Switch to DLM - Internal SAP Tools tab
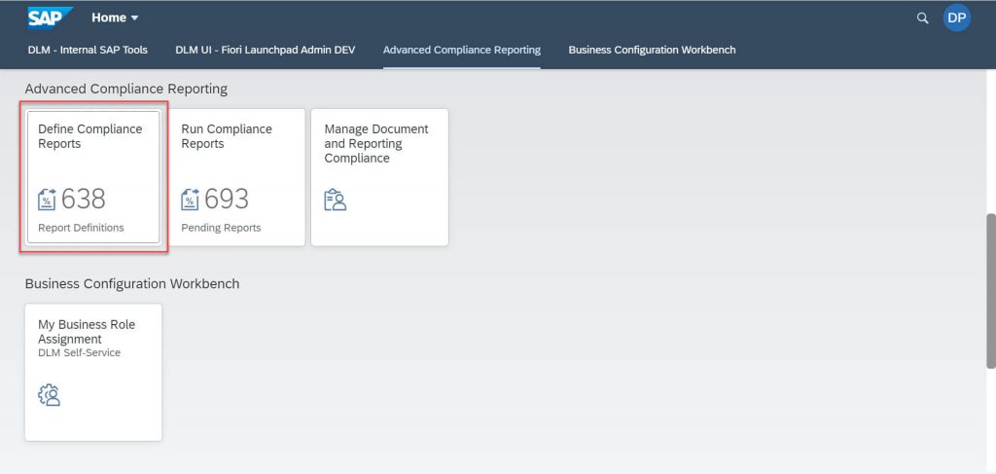996x474 pixels. pyautogui.click(x=88, y=50)
